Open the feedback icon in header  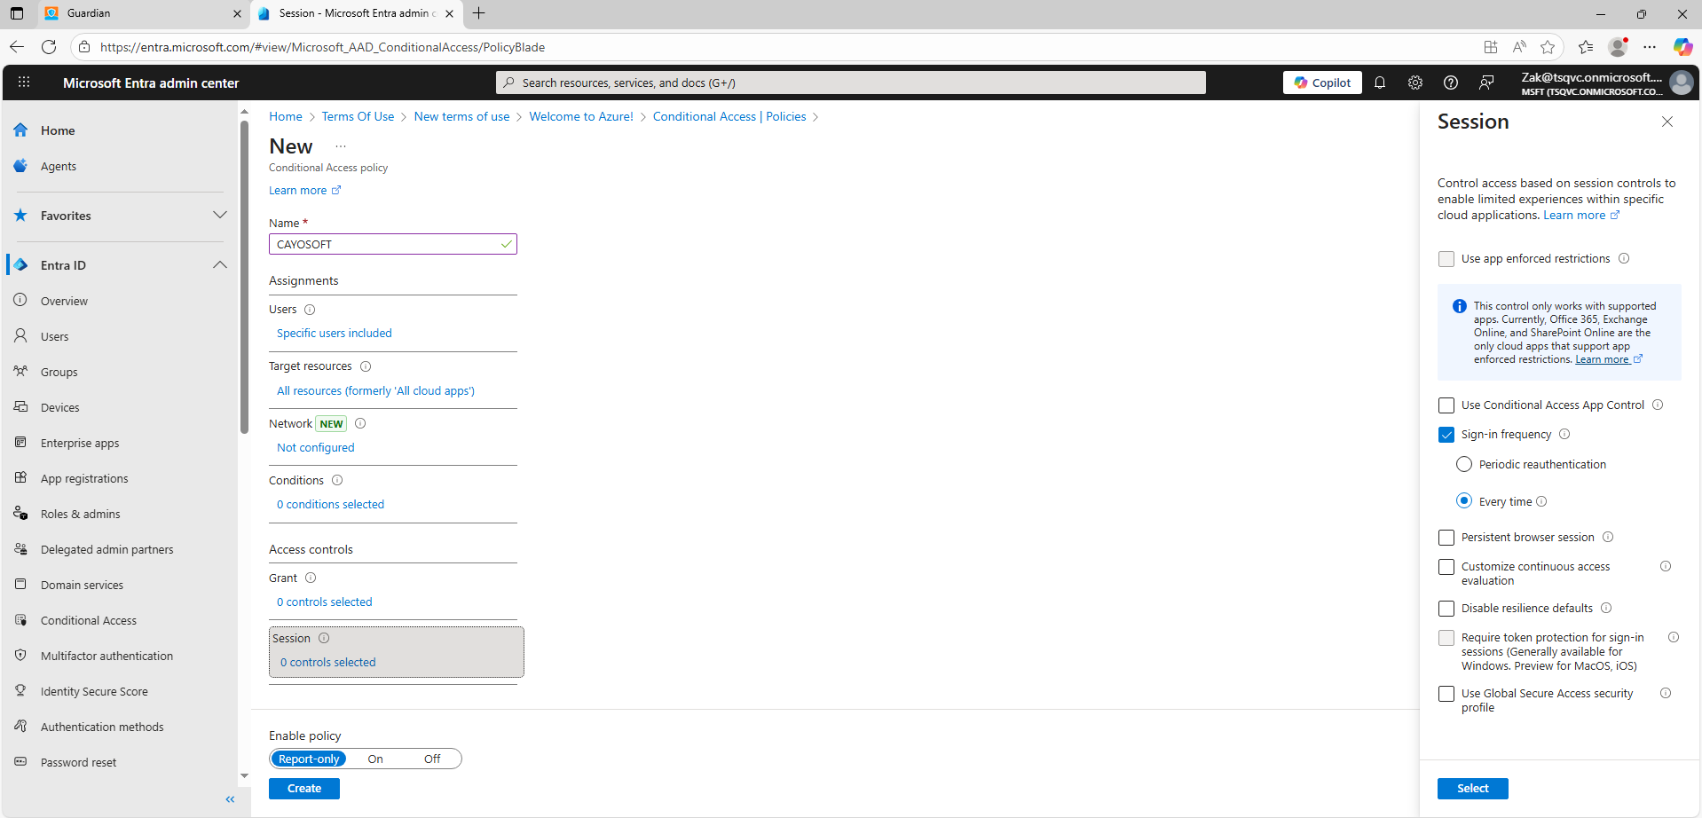pyautogui.click(x=1486, y=83)
